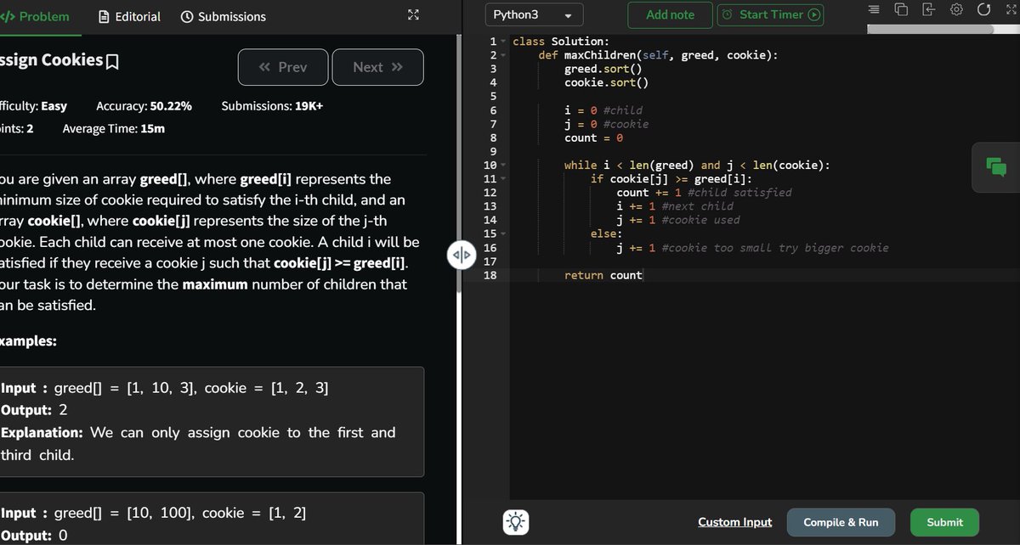Go to the next problem with Next
Screen dimensions: 1020x545
click(377, 67)
